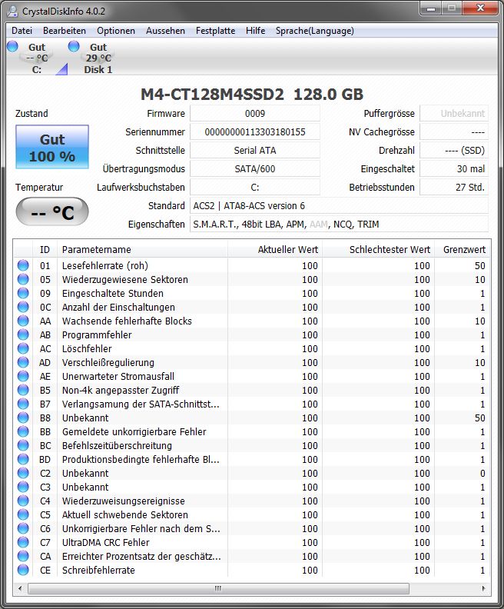Click the status orb for Befehlszeitüberschreitung

(x=23, y=445)
